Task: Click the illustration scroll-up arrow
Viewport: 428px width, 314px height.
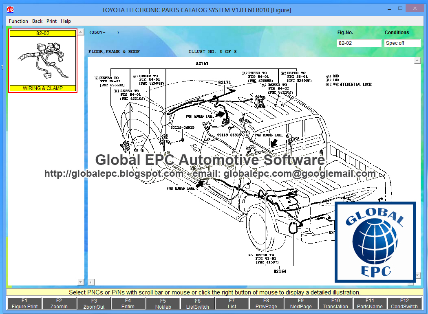Action: [x=417, y=61]
